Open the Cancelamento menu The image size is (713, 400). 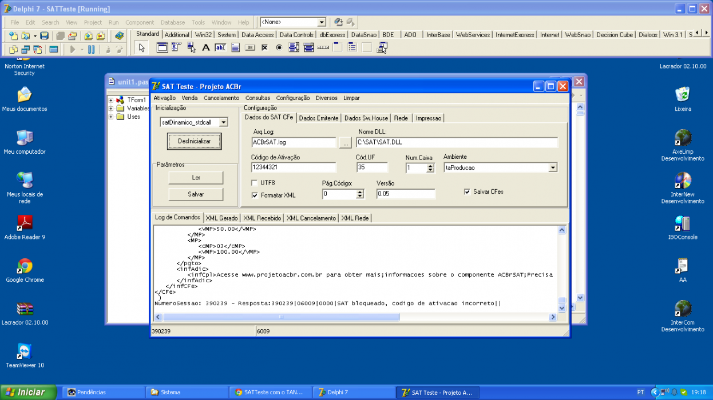(221, 98)
